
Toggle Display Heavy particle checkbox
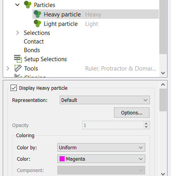(14, 88)
